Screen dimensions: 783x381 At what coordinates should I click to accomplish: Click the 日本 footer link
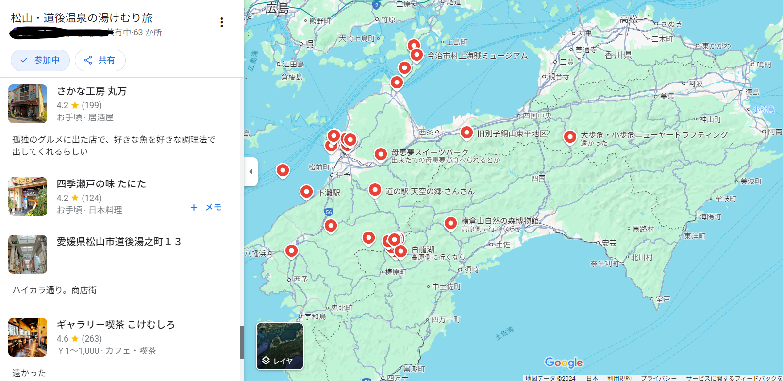pyautogui.click(x=592, y=378)
